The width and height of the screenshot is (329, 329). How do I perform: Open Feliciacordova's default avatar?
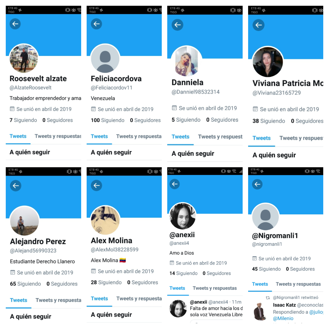click(105, 59)
